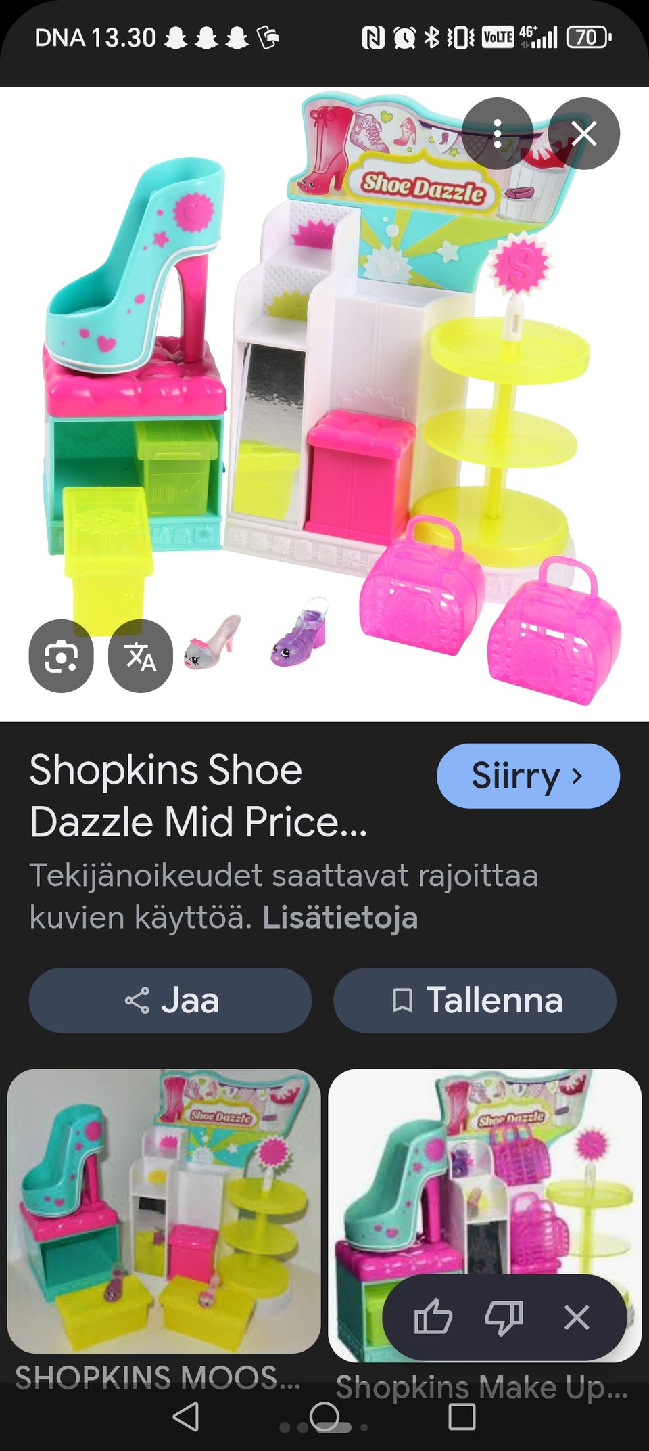The width and height of the screenshot is (649, 1451).
Task: Tap the translate image icon
Action: tap(141, 656)
